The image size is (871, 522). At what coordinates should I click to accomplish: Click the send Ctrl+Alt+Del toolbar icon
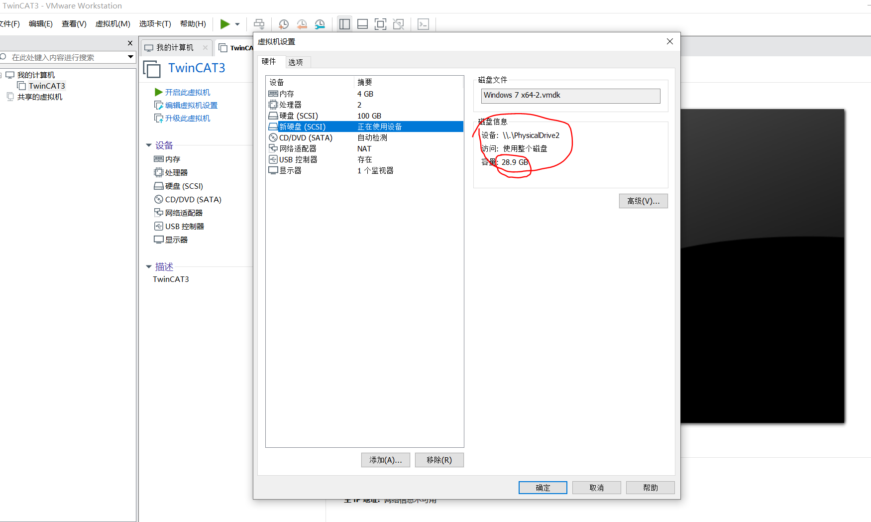(x=259, y=24)
